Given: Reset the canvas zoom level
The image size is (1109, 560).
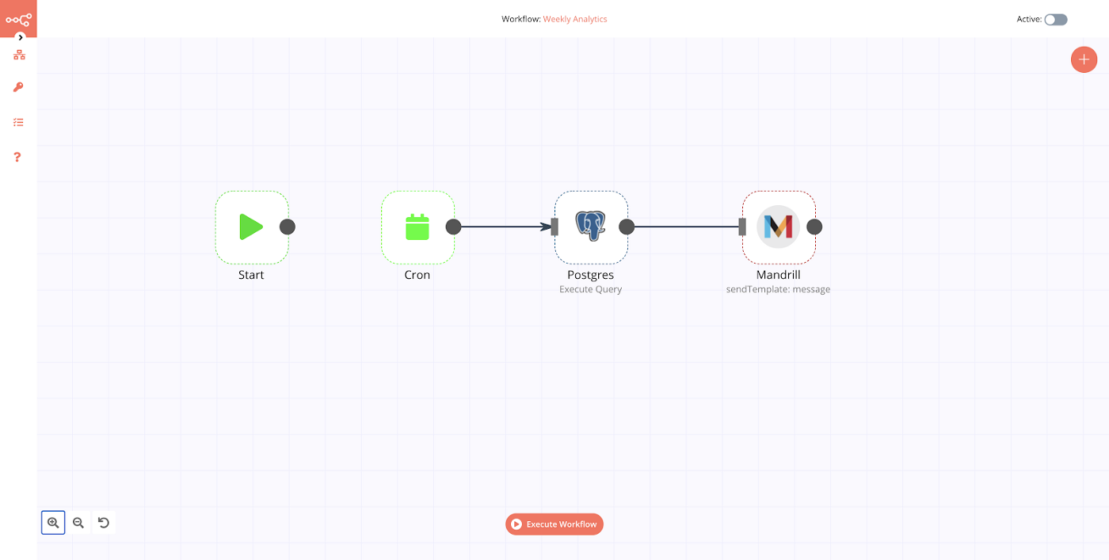Looking at the screenshot, I should click(x=104, y=523).
